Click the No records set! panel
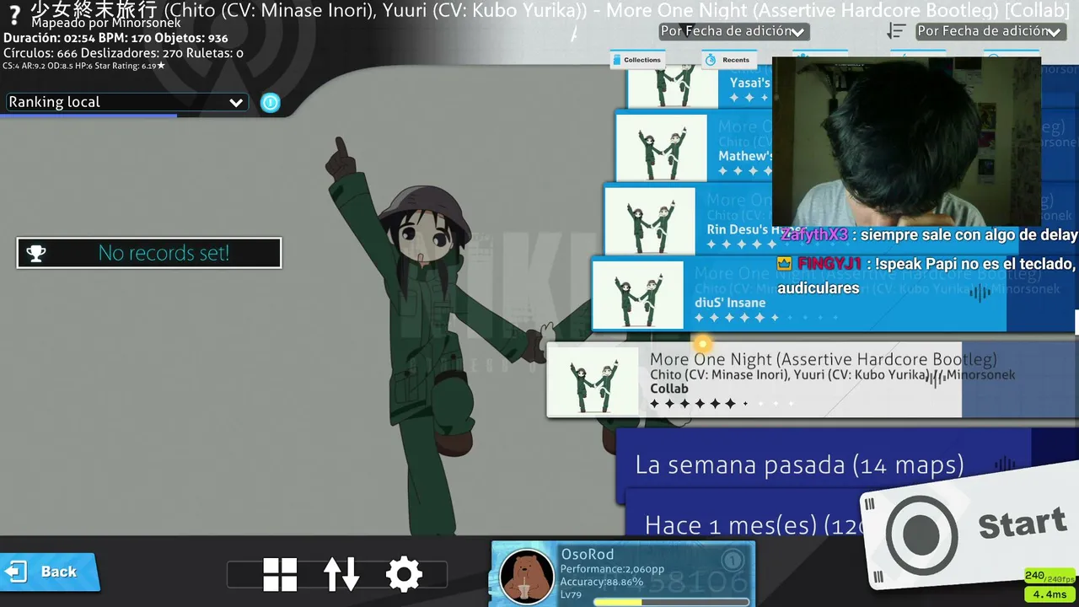Image resolution: width=1079 pixels, height=607 pixels. pos(149,253)
